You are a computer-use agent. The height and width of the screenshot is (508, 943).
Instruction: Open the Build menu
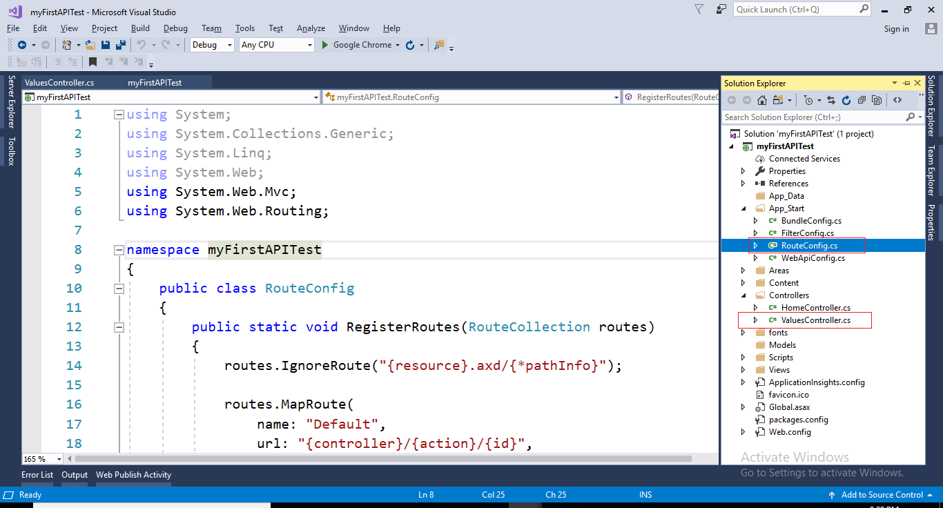pos(140,28)
